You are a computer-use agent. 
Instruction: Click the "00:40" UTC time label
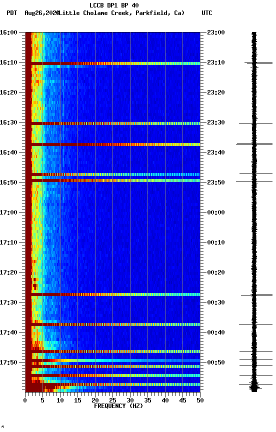click(216, 332)
